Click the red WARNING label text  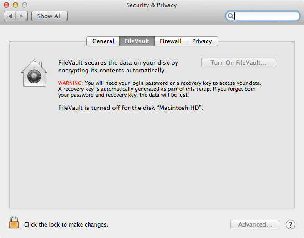click(71, 83)
